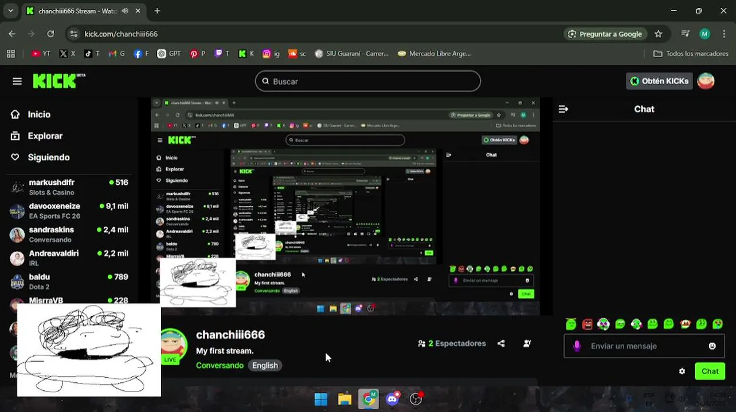Click the follow user icon next to share
This screenshot has height=412, width=736.
[527, 343]
